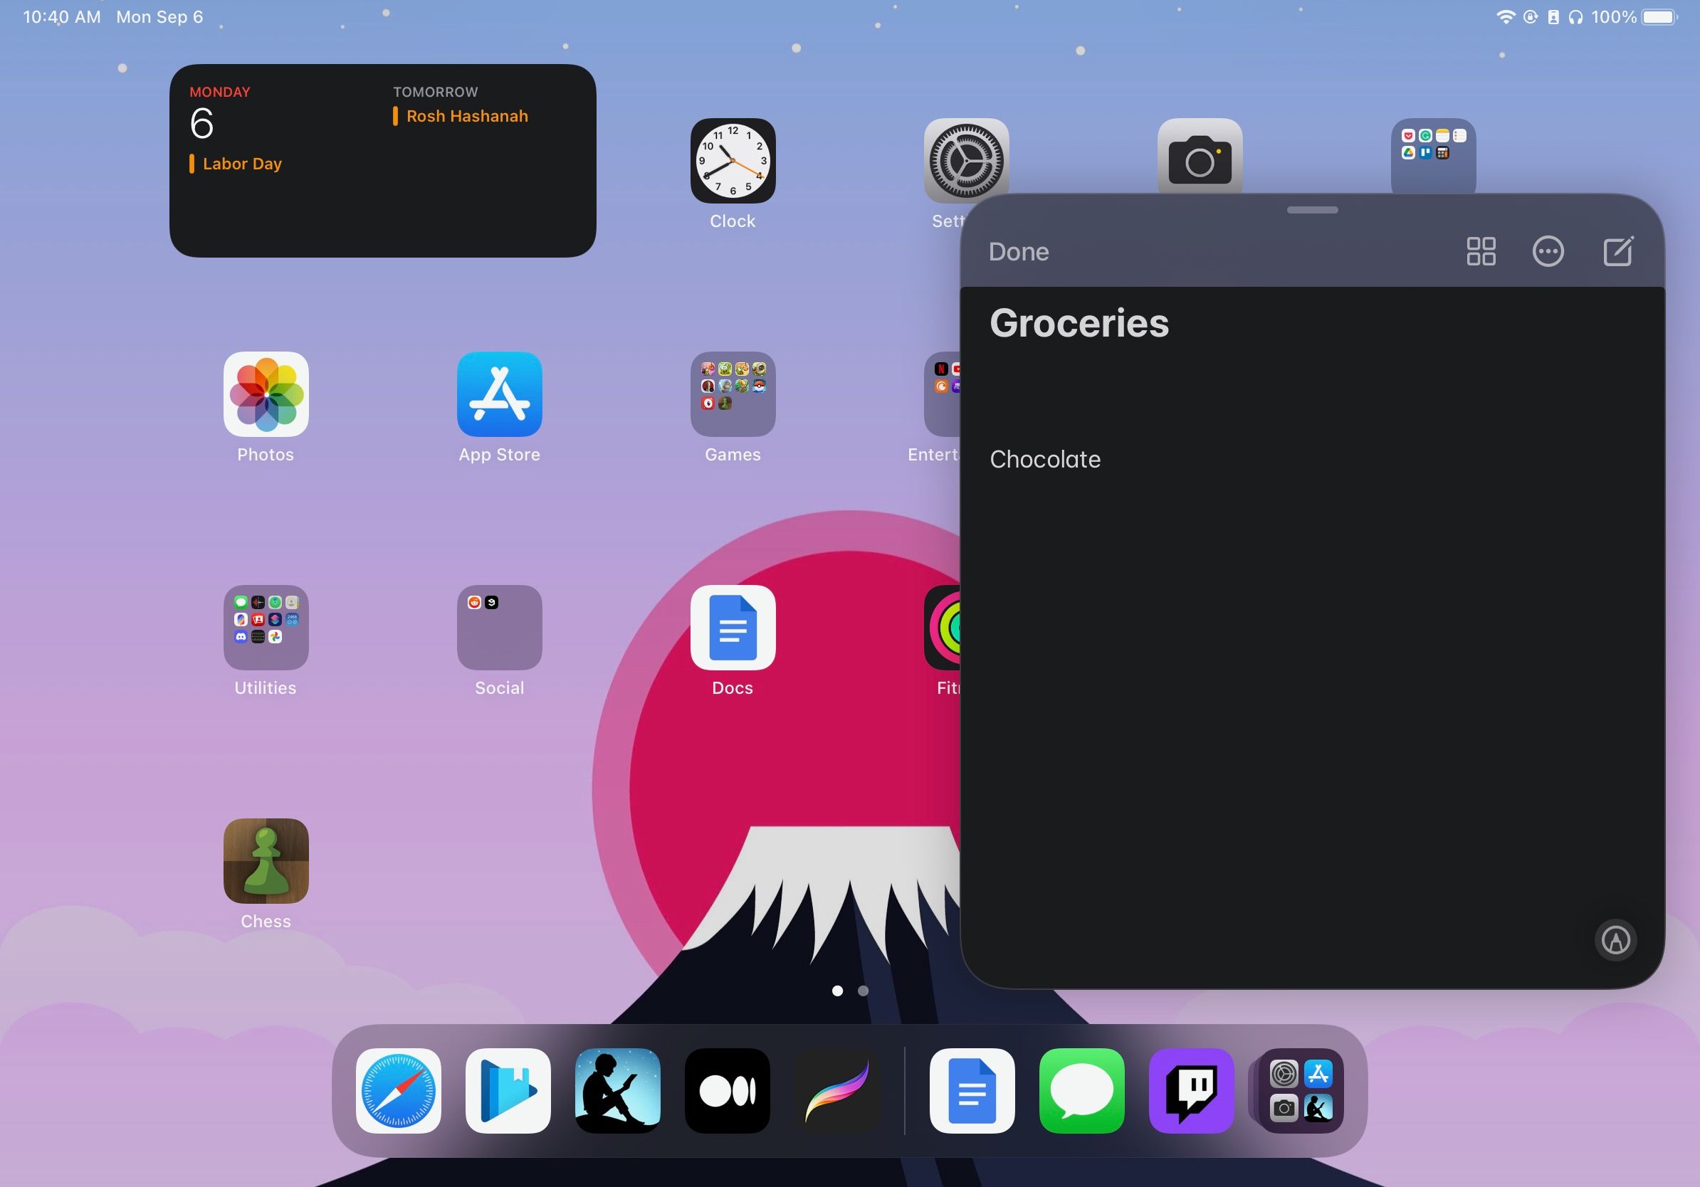Select the markup pen tool
The width and height of the screenshot is (1700, 1187).
tap(1616, 941)
